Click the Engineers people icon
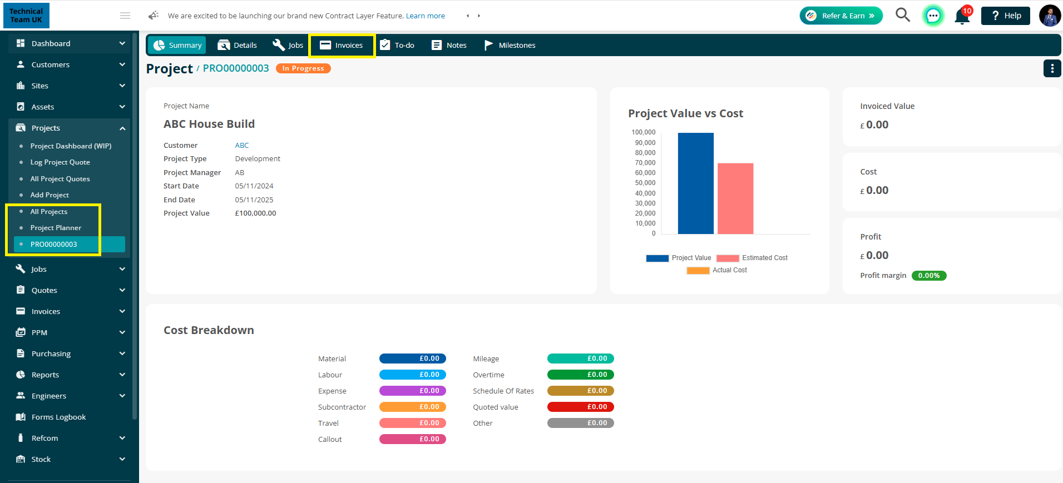This screenshot has width=1063, height=483. pos(21,396)
